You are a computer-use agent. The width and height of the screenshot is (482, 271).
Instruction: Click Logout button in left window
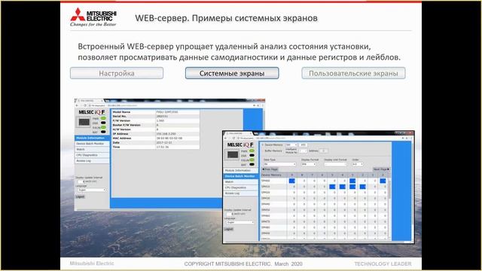[81, 196]
